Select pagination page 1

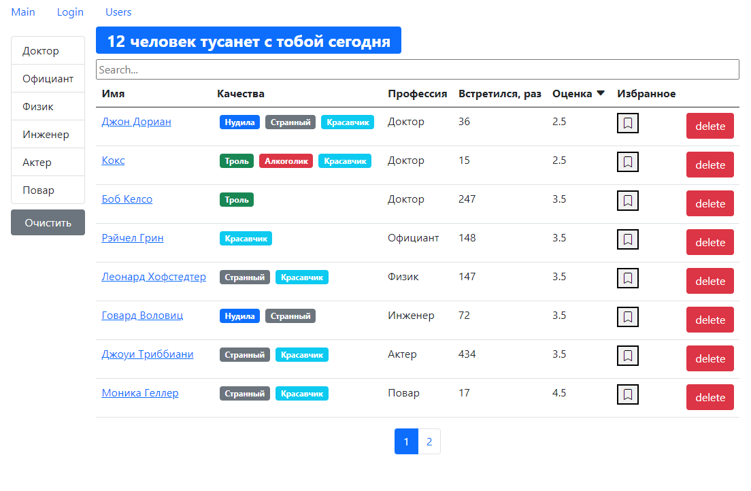[406, 441]
